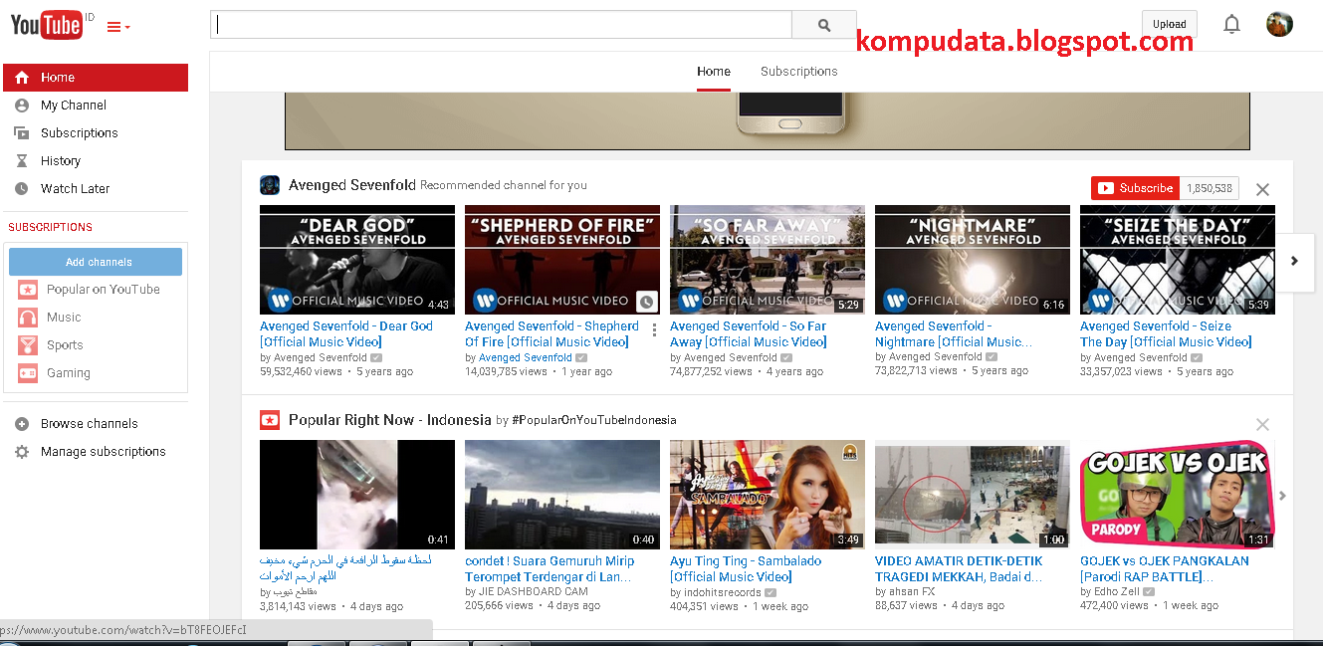This screenshot has height=646, width=1323.
Task: Open JIE DASHBOARD CAM channel link
Action: click(534, 591)
